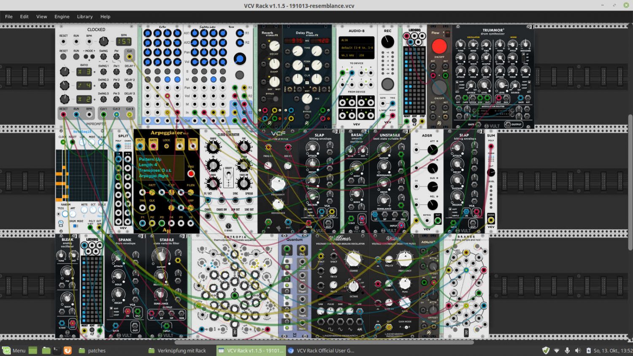Click the CLEAR button on NoteSeq16
Image resolution: width=633 pixels, height=356 pixels.
(101, 143)
